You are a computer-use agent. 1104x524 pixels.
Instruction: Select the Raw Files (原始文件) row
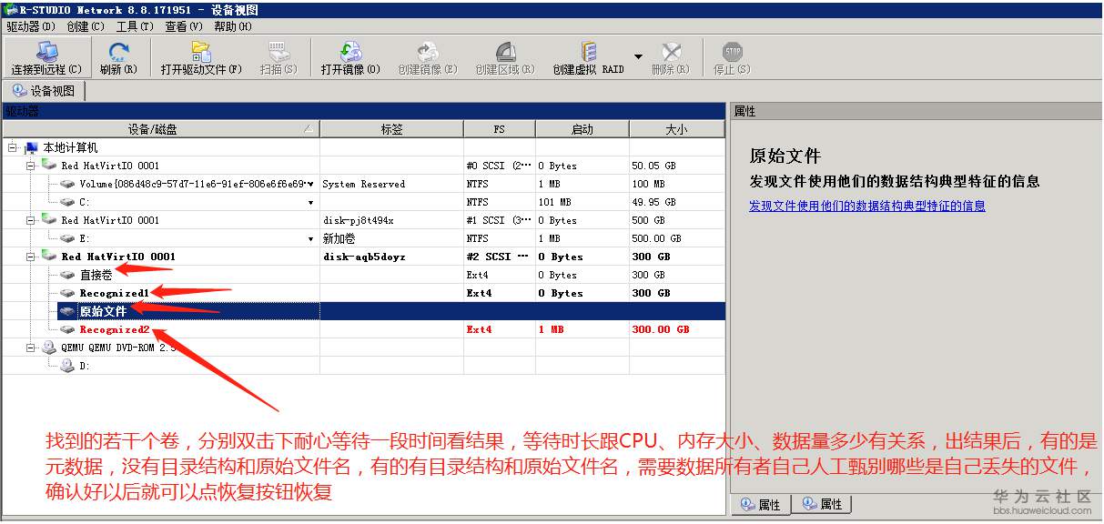363,311
